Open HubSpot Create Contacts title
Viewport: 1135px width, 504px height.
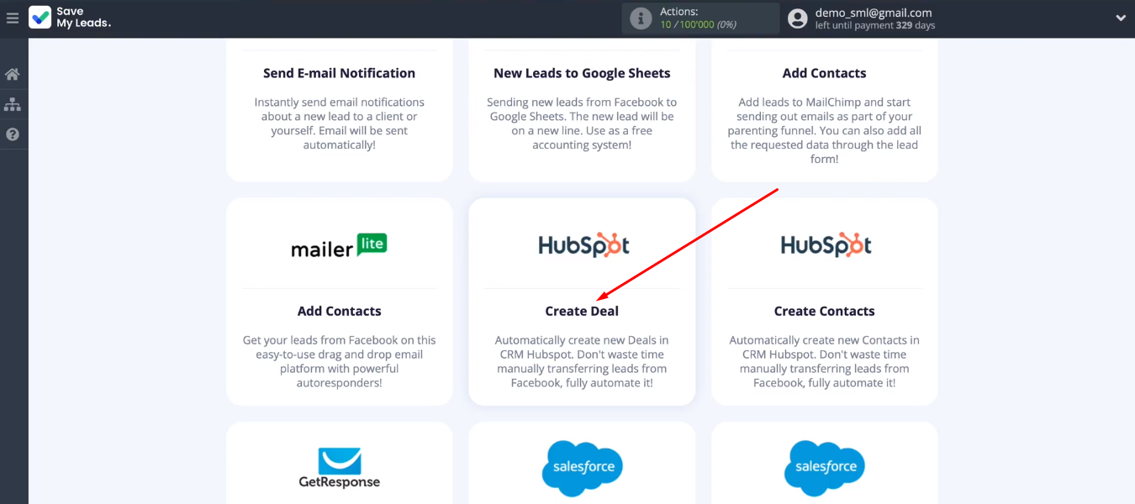pos(825,311)
